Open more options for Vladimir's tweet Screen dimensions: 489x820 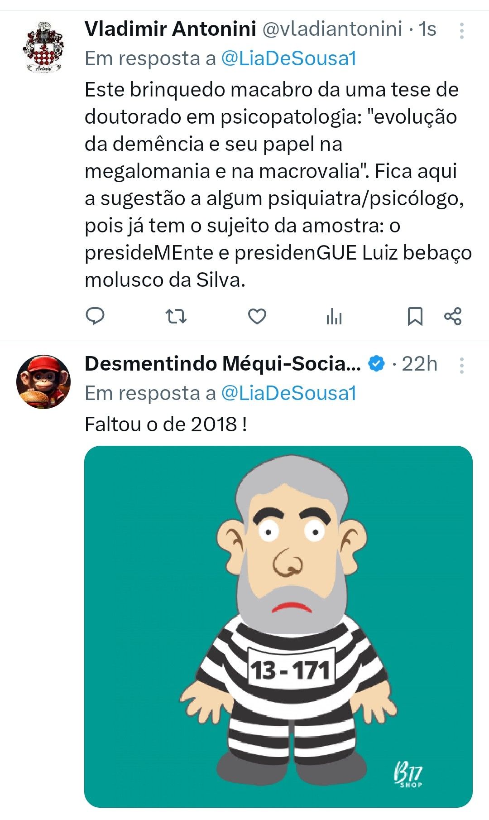[461, 31]
